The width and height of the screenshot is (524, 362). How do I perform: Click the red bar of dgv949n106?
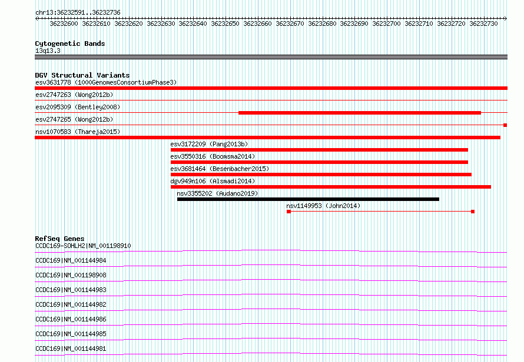coord(331,187)
